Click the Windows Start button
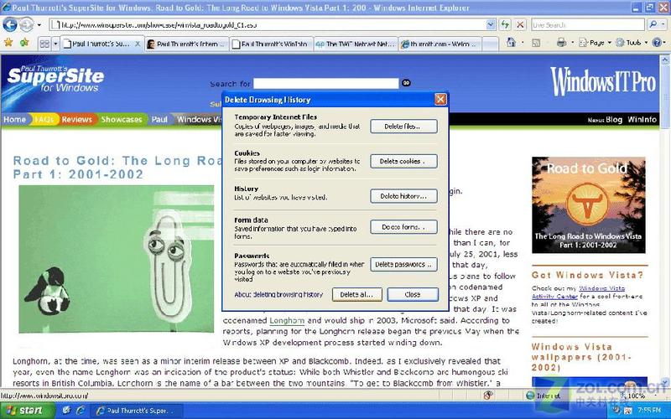Viewport: 671px width, 419px height. click(27, 411)
